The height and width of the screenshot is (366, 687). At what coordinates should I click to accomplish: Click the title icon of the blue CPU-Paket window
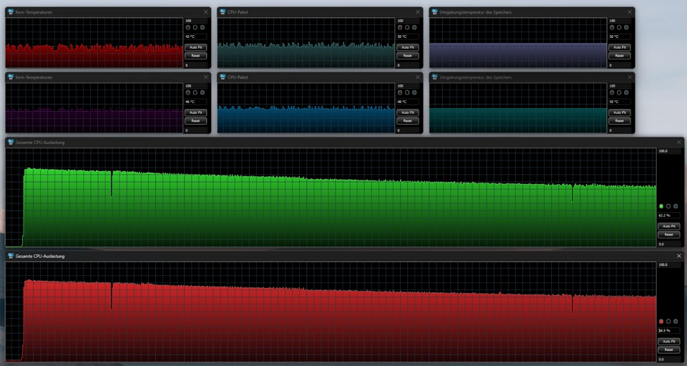223,77
